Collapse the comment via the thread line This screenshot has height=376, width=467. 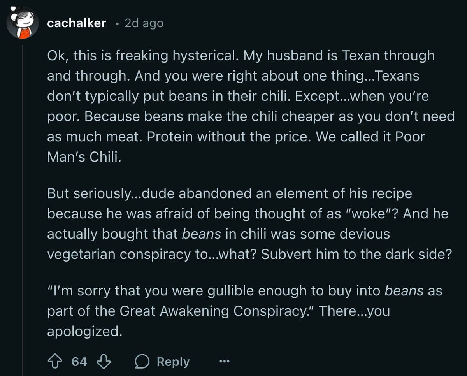tap(22, 195)
